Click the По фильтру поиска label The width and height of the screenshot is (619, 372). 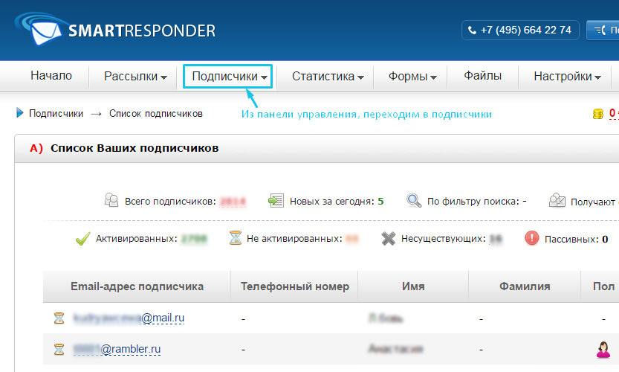pyautogui.click(x=473, y=201)
